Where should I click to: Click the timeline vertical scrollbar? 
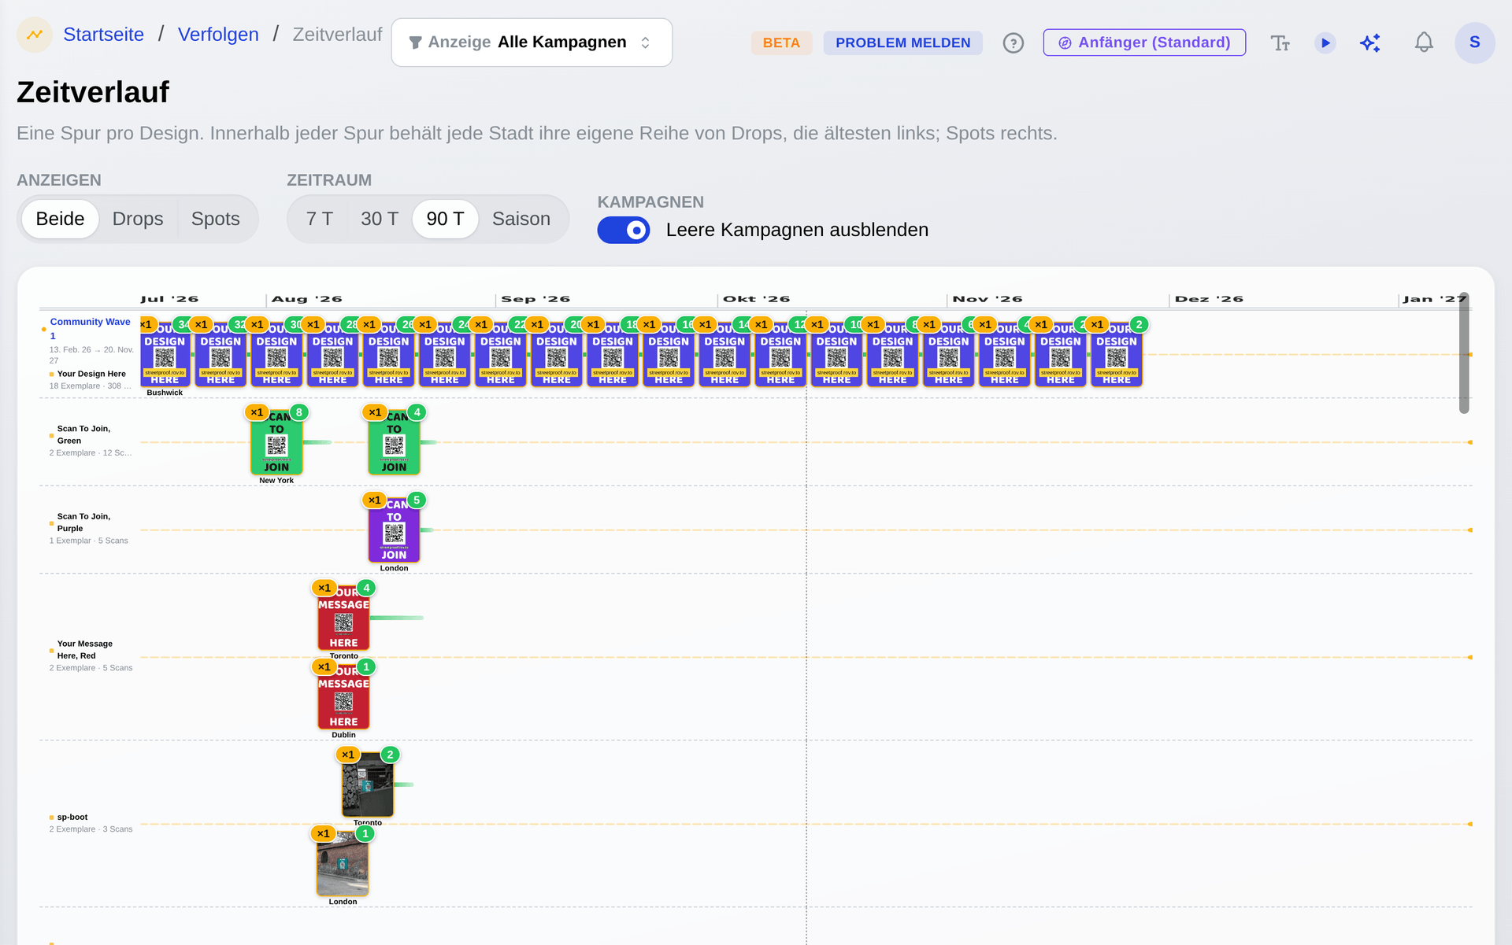point(1464,353)
